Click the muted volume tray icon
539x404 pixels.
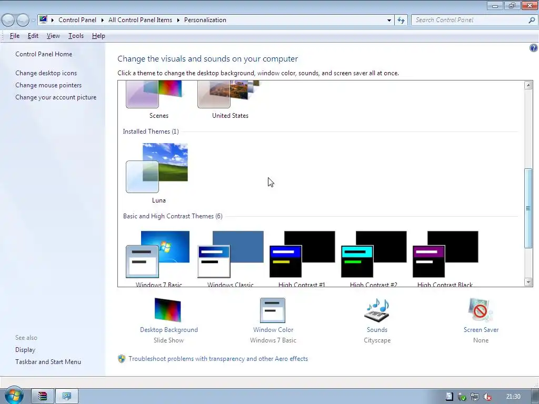click(x=487, y=397)
